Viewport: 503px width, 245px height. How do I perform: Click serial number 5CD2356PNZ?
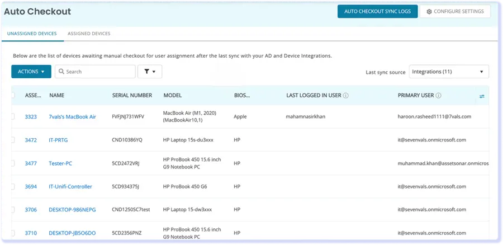click(x=126, y=233)
